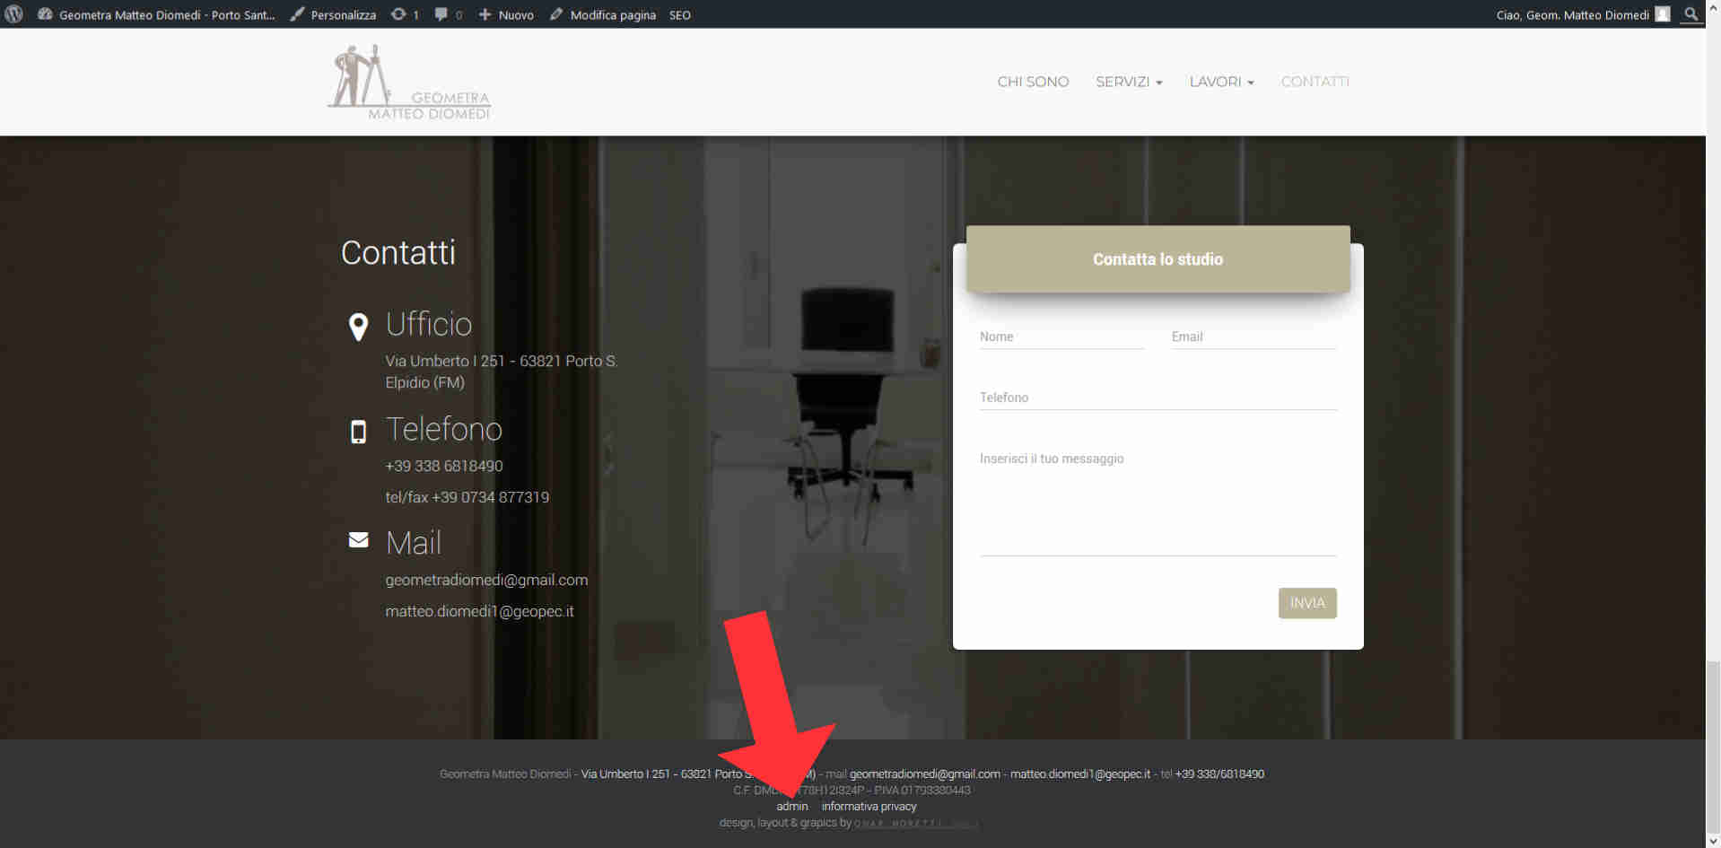Viewport: 1721px width, 848px height.
Task: Click the Telefono mobile phone icon
Action: [358, 432]
